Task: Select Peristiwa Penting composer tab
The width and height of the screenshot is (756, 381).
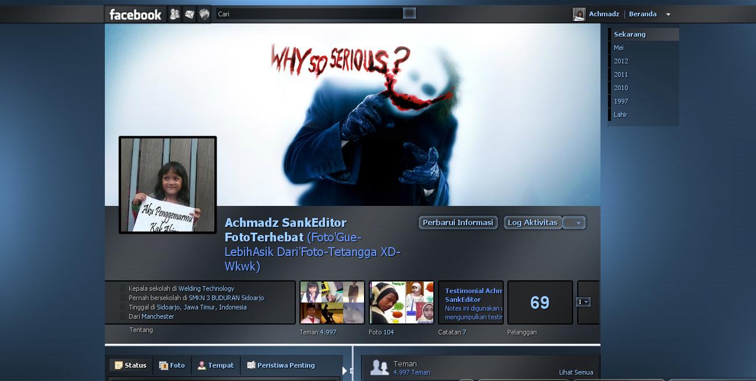Action: 281,365
